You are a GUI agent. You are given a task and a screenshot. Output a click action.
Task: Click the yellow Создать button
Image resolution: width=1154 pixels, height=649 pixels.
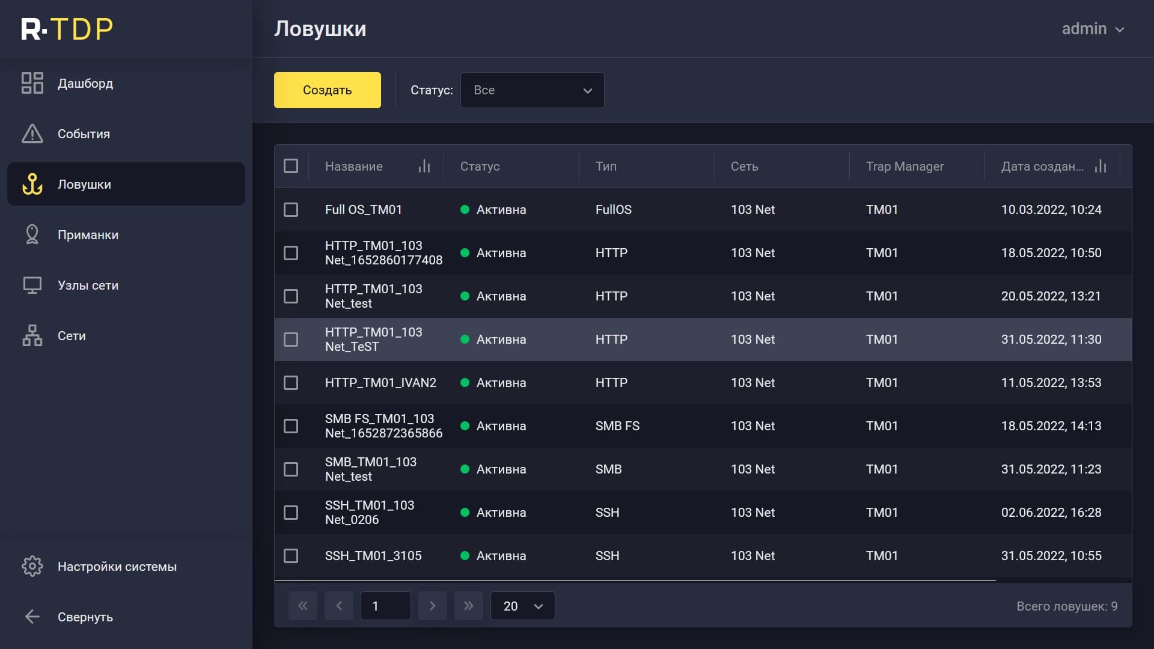328,90
